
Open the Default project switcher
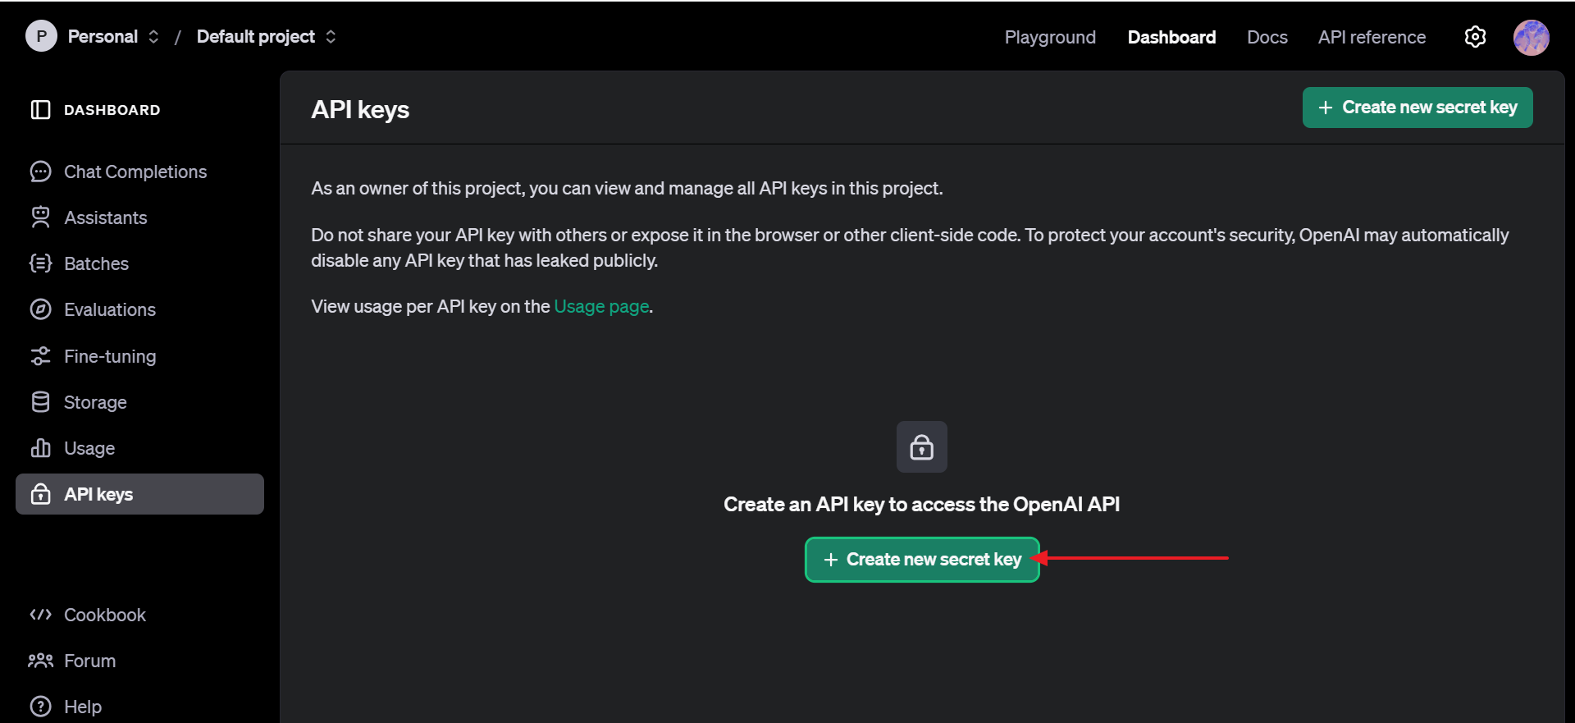click(x=266, y=36)
